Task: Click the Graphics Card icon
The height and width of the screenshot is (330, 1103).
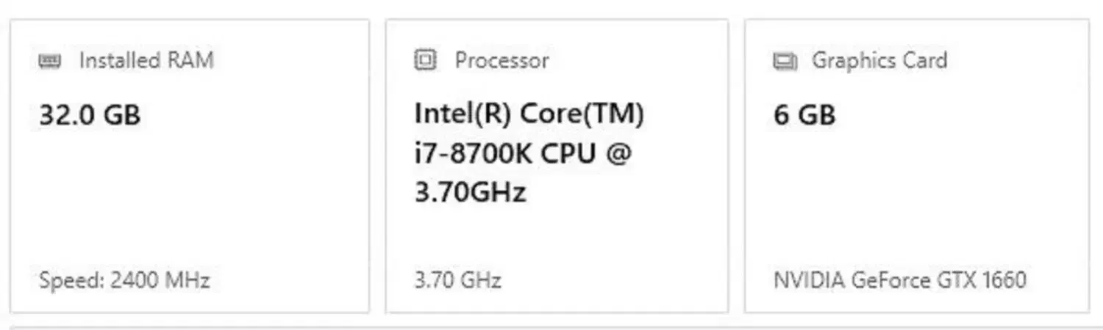Action: click(x=785, y=61)
